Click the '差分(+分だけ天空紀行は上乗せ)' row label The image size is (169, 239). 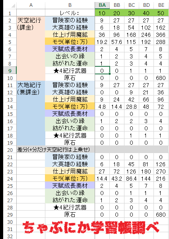coord(53,150)
